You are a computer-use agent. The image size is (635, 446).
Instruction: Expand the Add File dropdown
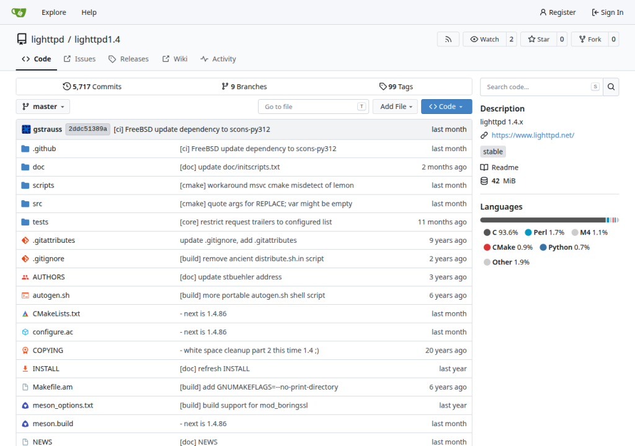395,107
